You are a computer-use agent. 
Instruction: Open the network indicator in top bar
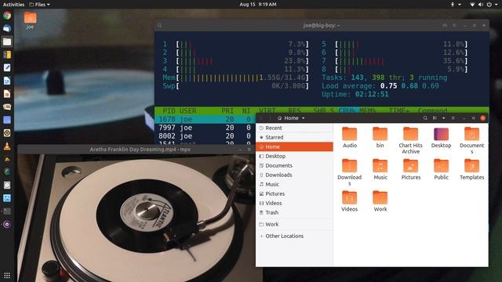coord(472,5)
